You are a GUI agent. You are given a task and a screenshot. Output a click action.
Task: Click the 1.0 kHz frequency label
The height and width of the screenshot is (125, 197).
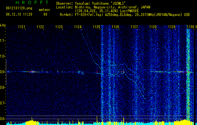click(3, 56)
